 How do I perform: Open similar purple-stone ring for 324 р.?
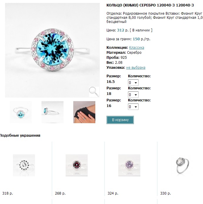tap(129, 165)
